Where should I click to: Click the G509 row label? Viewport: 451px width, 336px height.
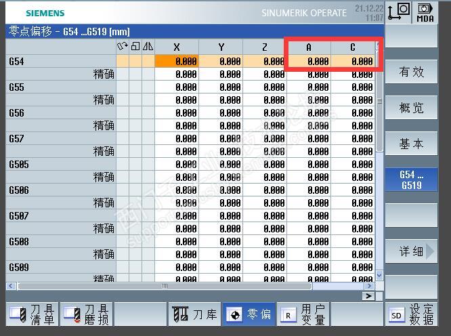19,268
